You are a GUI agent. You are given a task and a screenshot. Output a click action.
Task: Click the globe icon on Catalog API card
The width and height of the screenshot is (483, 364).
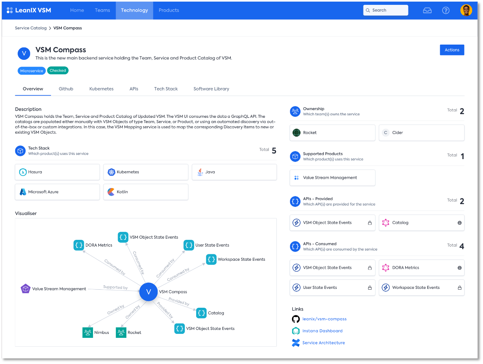point(460,223)
